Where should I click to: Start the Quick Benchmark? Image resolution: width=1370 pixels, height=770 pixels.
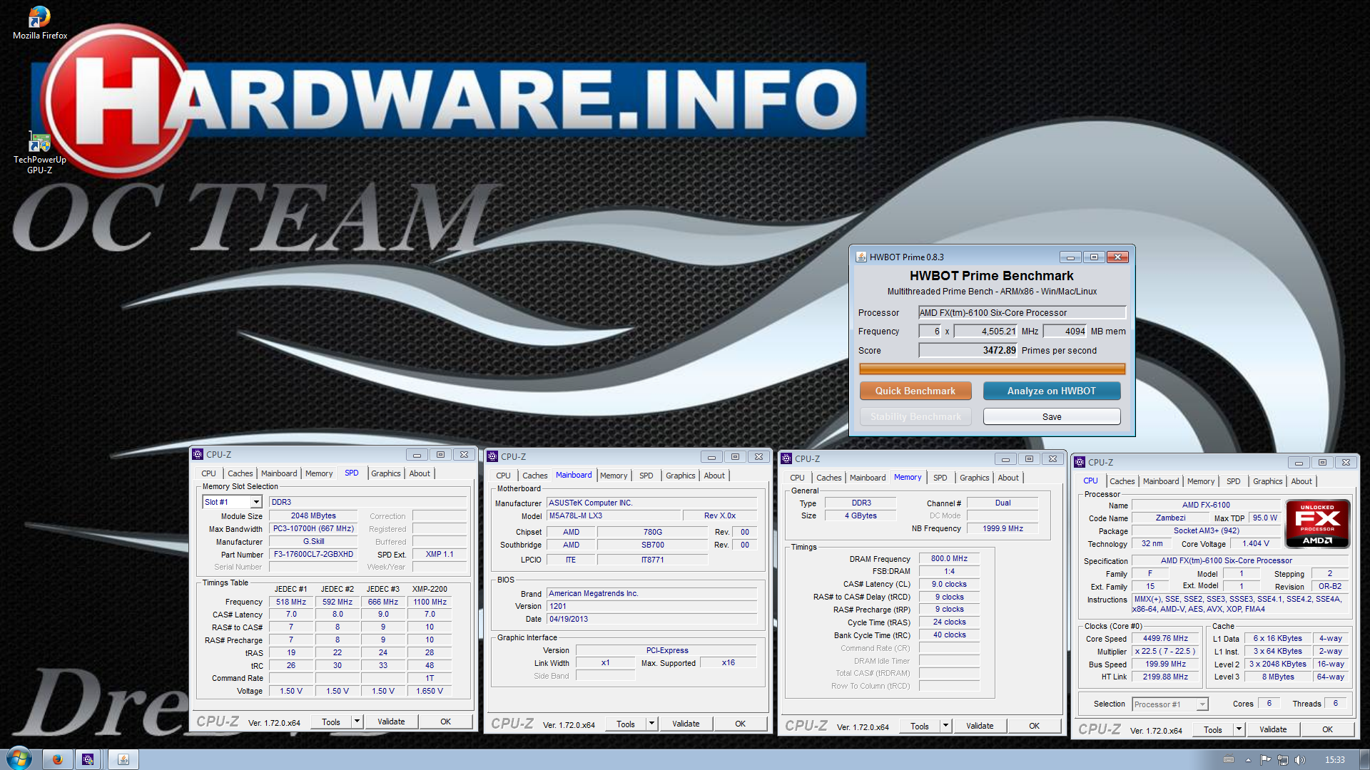(915, 391)
